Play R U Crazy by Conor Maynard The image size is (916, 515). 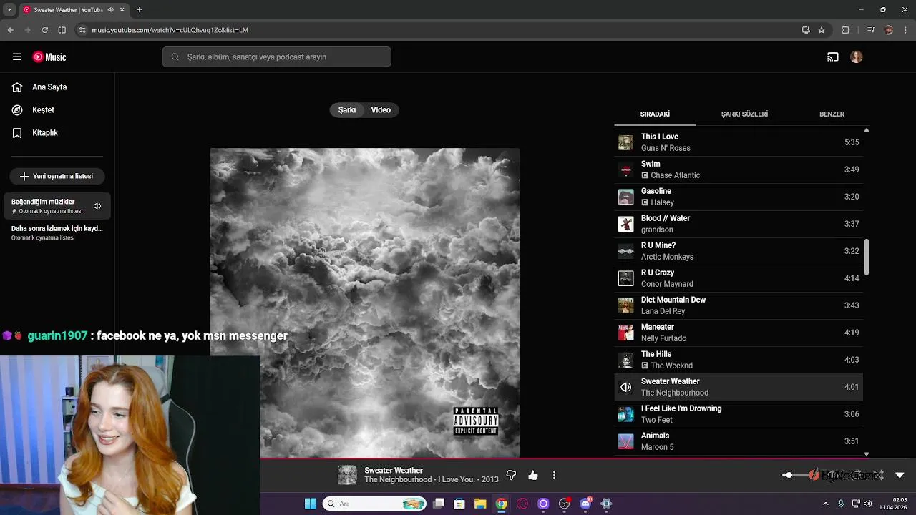(x=739, y=278)
